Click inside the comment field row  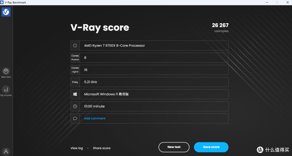point(149,118)
